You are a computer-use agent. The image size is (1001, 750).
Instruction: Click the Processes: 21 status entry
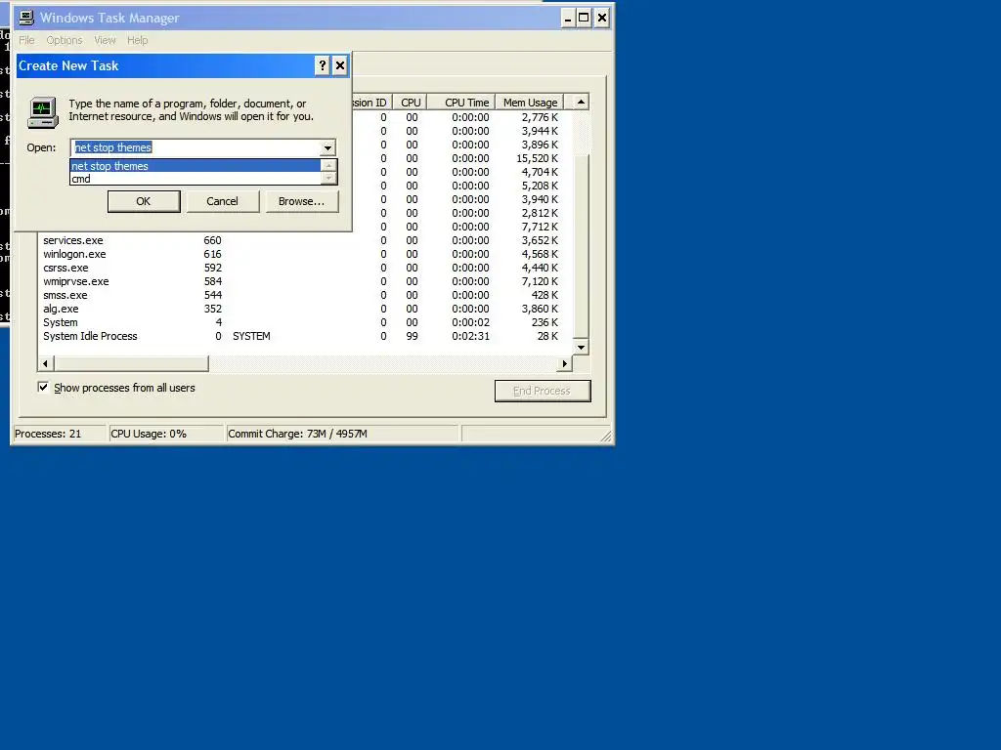[x=60, y=434]
